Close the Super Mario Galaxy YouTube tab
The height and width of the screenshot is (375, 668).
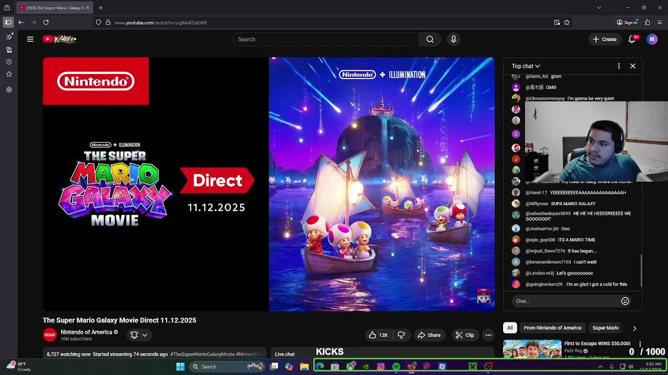[88, 8]
